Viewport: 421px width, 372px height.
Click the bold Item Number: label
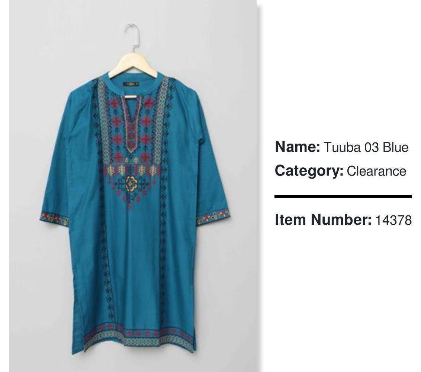[x=323, y=220]
